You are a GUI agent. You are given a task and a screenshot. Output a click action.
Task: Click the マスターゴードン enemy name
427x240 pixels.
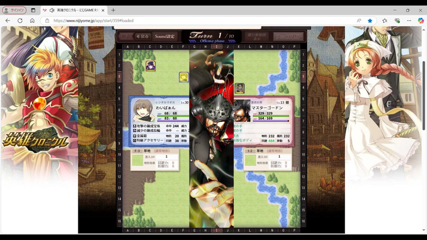tap(267, 108)
